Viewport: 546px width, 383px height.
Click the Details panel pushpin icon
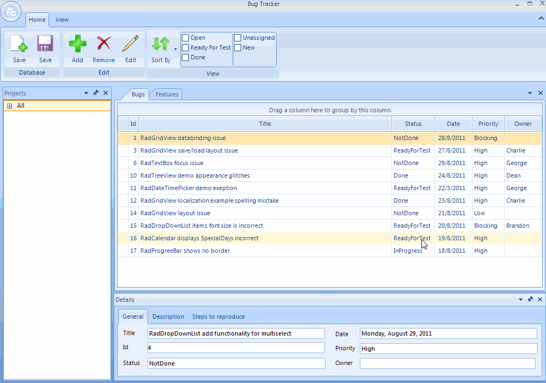click(x=530, y=300)
